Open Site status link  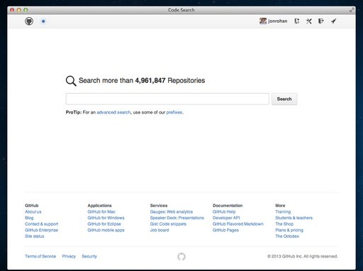(35, 236)
